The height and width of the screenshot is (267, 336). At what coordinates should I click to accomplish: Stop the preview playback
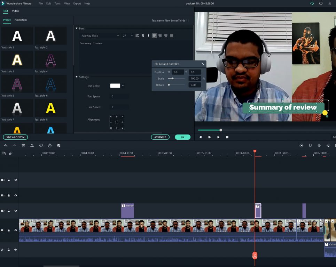tap(227, 137)
